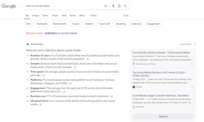Clear the search box with the X icon
The image size is (204, 122).
coord(105,6)
